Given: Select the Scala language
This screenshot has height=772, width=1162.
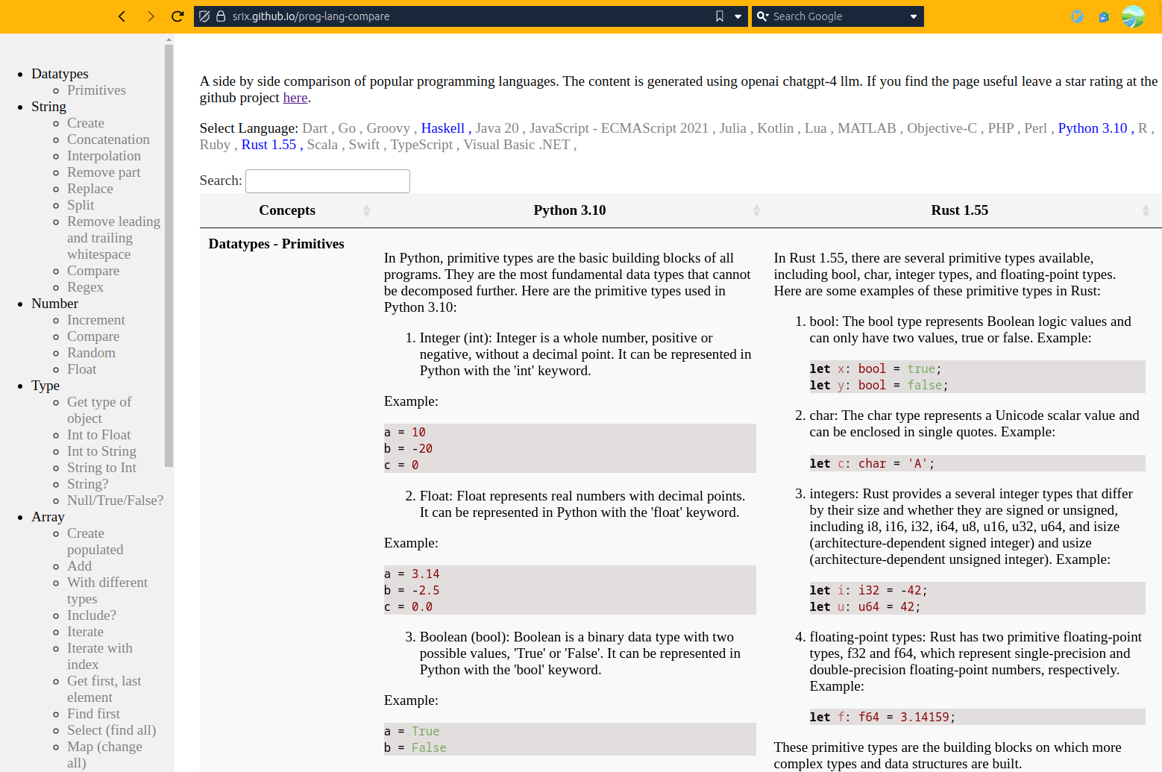Looking at the screenshot, I should pyautogui.click(x=322, y=145).
